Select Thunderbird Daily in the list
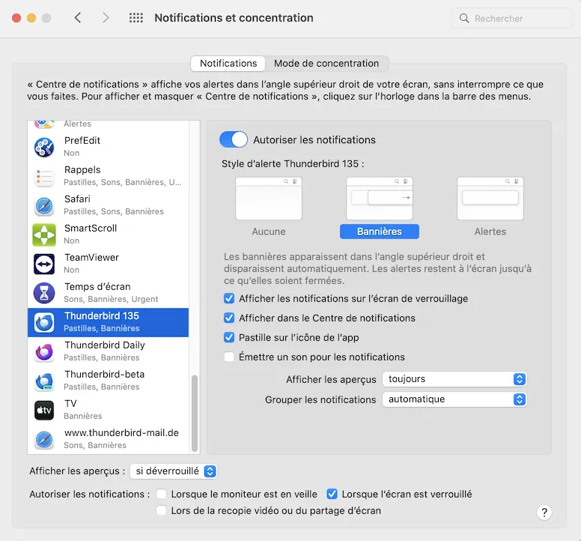This screenshot has width=581, height=541. pyautogui.click(x=109, y=351)
